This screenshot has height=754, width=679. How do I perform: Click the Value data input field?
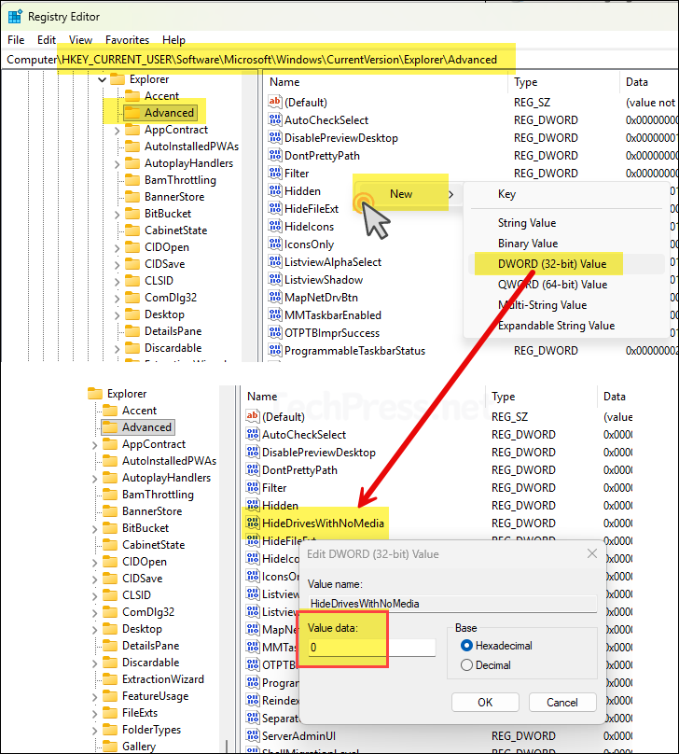[370, 648]
